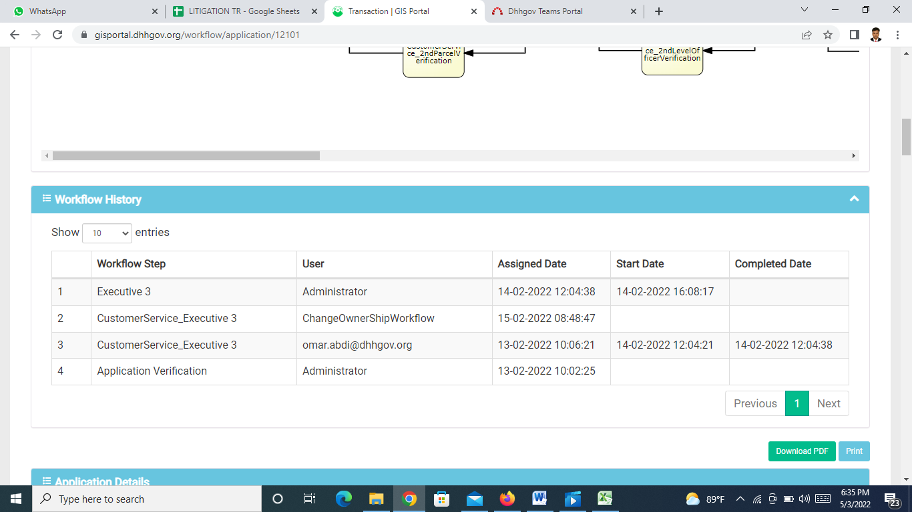Sort by Completed Date column
The width and height of the screenshot is (912, 512).
tap(789, 264)
